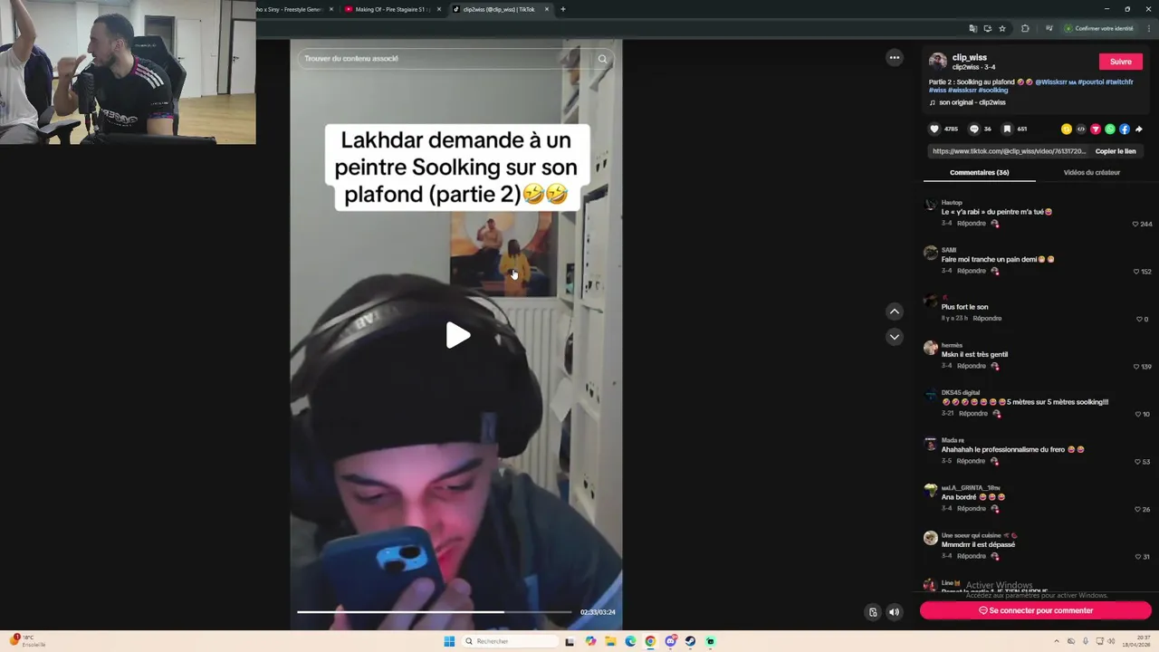
Task: Open comments via the speech bubble icon
Action: point(974,129)
